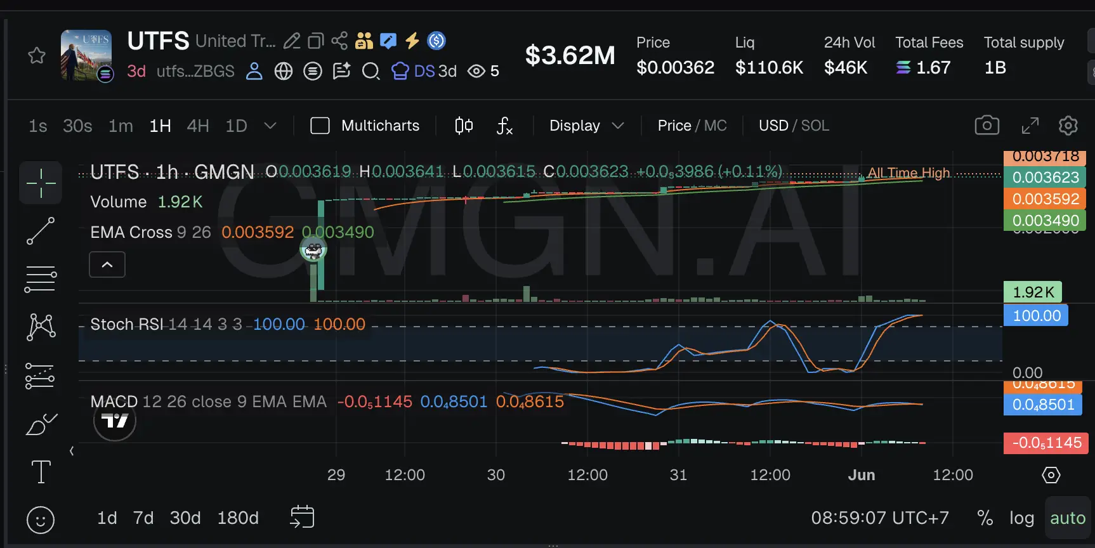Viewport: 1095px width, 548px height.
Task: Open the token website globe icon
Action: tap(284, 71)
